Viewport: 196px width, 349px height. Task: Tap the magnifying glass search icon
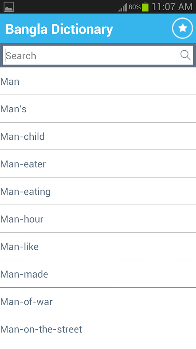[185, 55]
